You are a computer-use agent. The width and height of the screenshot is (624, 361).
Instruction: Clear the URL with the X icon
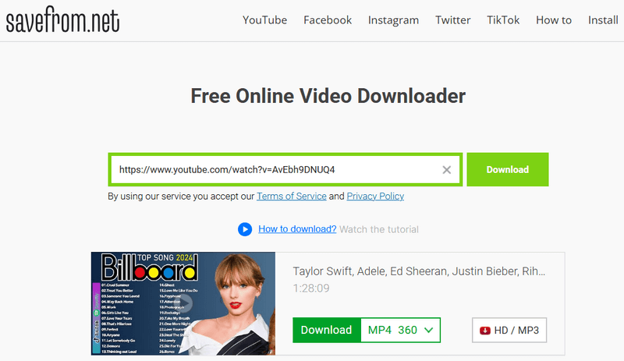[x=446, y=170]
